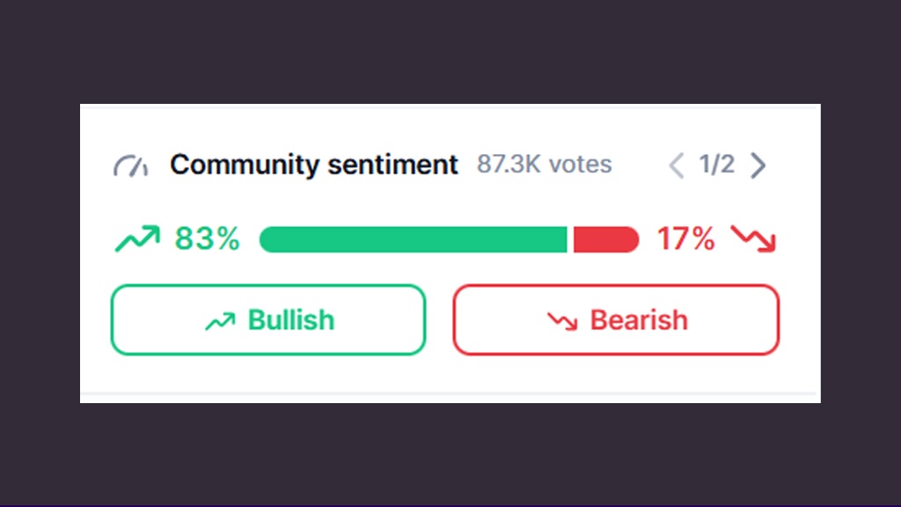
Task: Click the 17% bearish percentage
Action: point(685,239)
